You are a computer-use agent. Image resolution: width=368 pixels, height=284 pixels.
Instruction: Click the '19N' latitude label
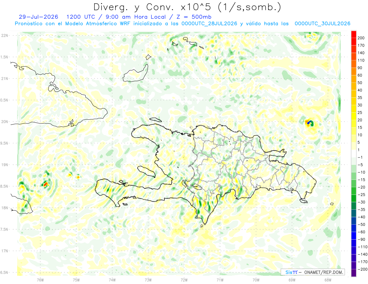[x=4, y=165]
